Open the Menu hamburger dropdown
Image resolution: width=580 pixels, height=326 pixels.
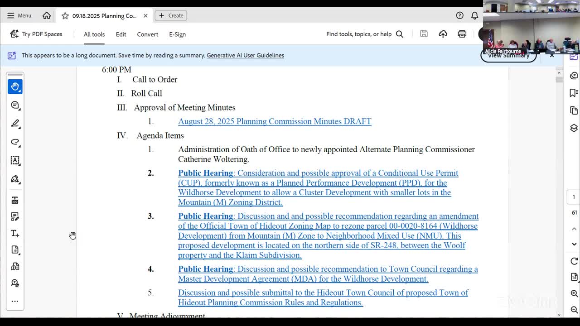point(19,15)
